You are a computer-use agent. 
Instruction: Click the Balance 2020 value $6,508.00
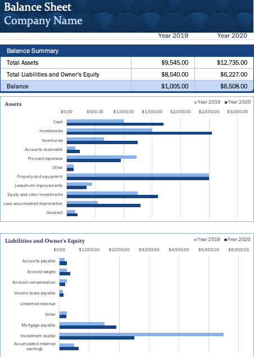[234, 86]
